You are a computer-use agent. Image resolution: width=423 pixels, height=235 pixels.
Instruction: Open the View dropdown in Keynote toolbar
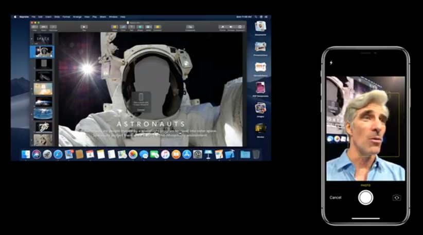(35, 27)
